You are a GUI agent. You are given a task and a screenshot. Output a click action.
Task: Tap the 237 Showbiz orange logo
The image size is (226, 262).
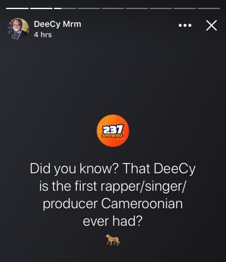[113, 131]
